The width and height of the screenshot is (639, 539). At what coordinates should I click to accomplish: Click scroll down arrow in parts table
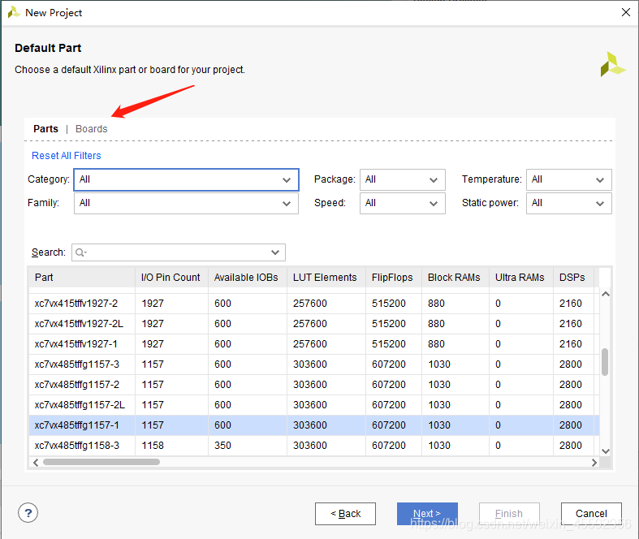pos(606,451)
